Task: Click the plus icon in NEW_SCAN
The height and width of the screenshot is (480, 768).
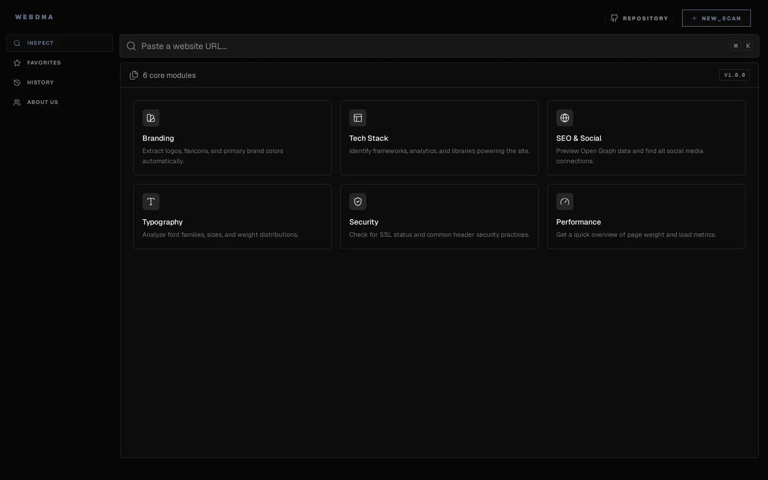Action: [x=694, y=18]
